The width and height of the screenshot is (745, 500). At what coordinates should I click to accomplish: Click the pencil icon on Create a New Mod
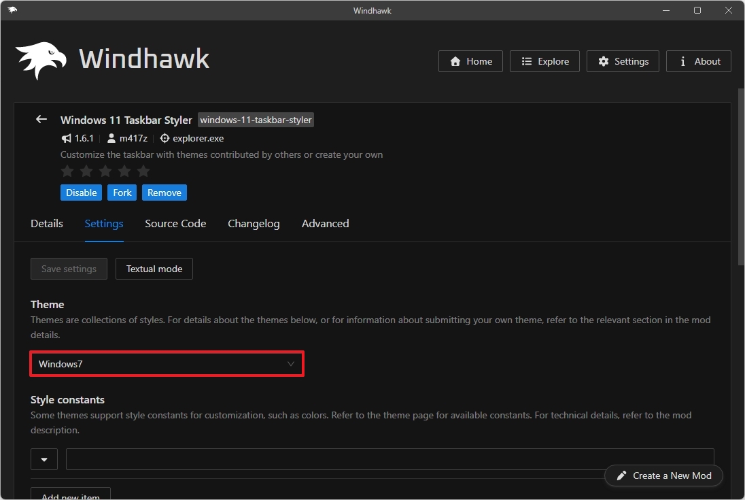622,476
